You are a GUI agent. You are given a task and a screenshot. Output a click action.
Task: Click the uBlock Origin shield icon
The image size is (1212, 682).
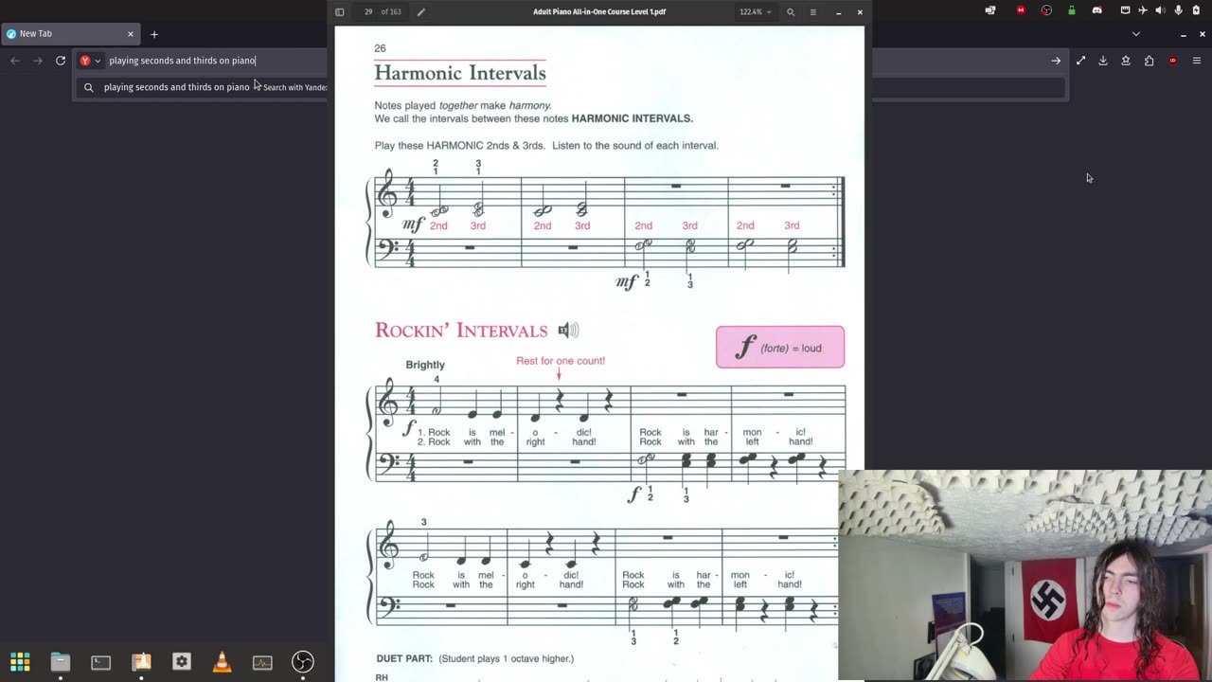1173,61
